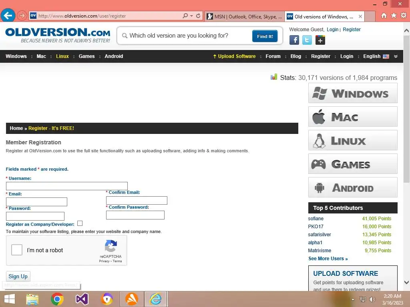Screen dimensions: 410x307
Task: Open the Linux nav menu item
Action: 62,56
